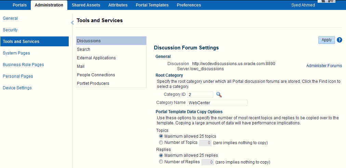
Task: Switch to Shared Assets tab
Action: pos(86,5)
